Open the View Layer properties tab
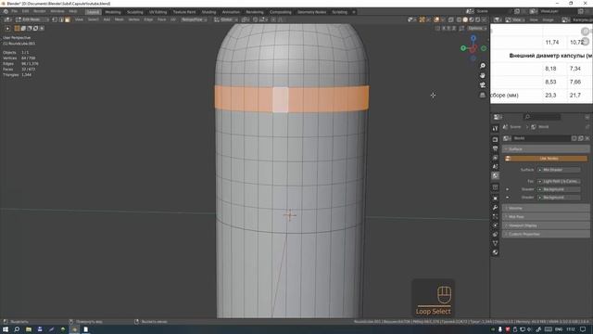593x334 pixels. pos(495,158)
